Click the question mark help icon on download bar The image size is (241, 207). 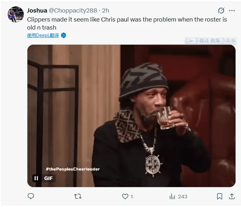click(228, 40)
